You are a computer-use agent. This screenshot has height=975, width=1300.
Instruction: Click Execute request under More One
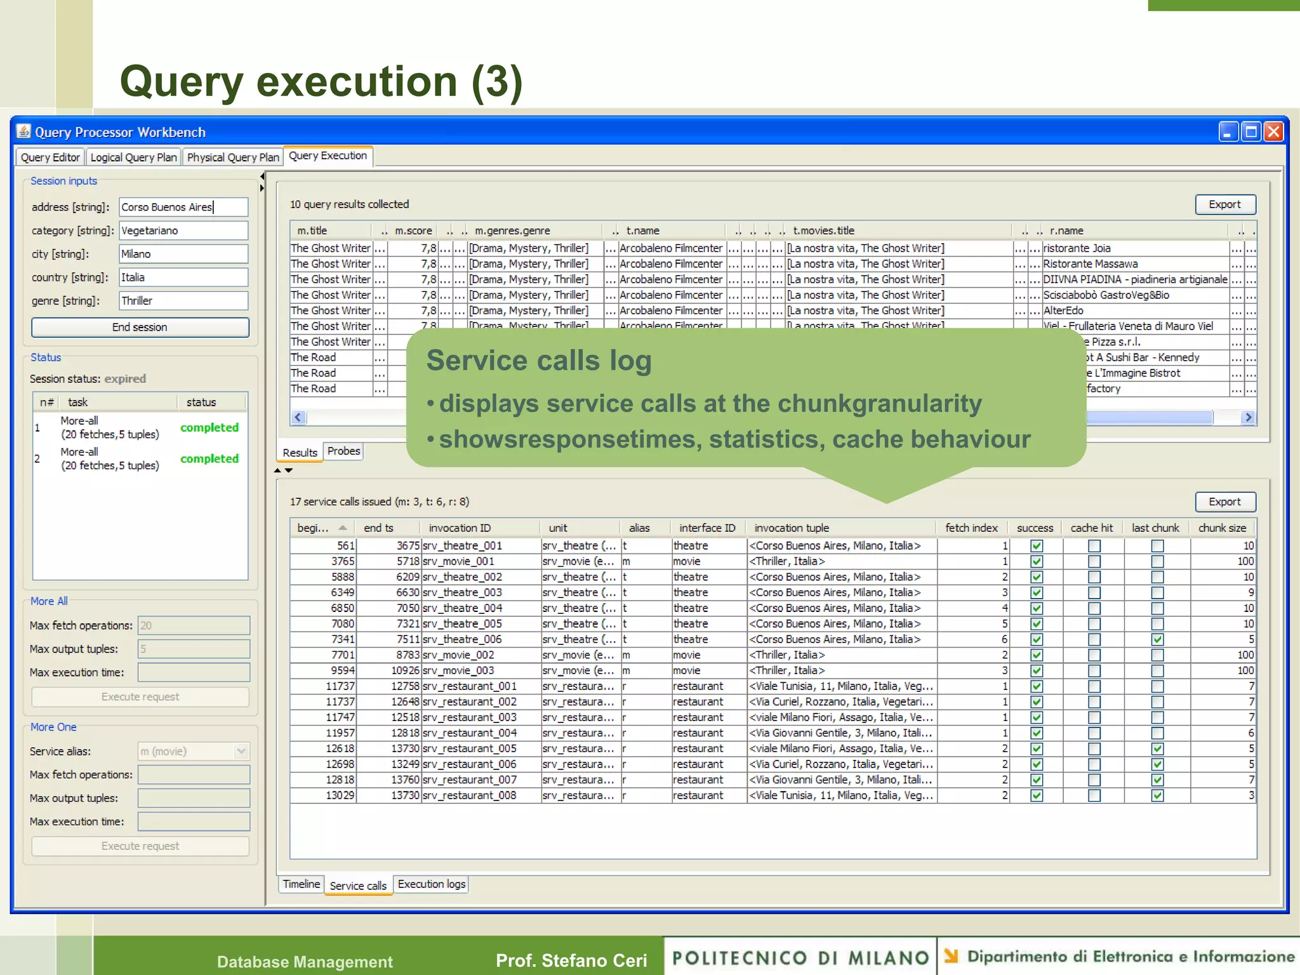(x=140, y=846)
